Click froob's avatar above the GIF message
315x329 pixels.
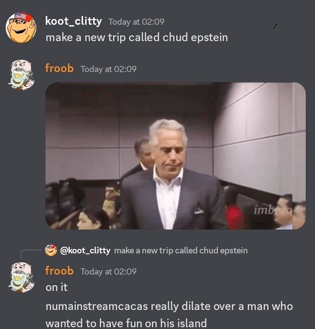(21, 75)
